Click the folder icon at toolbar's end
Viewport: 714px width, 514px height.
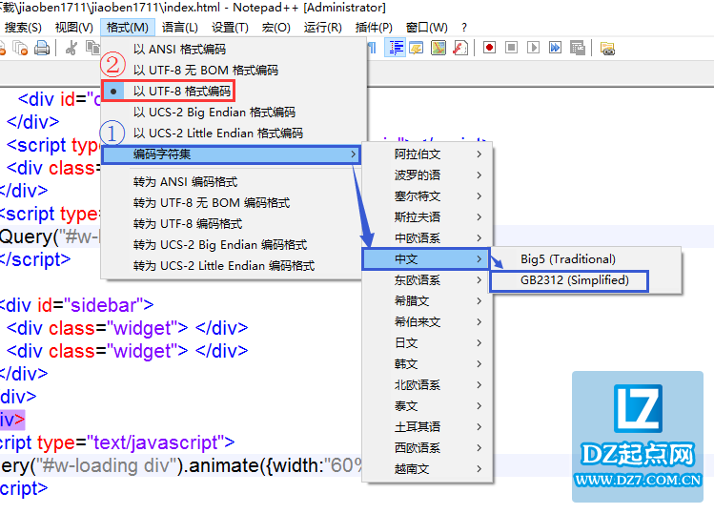coord(607,48)
